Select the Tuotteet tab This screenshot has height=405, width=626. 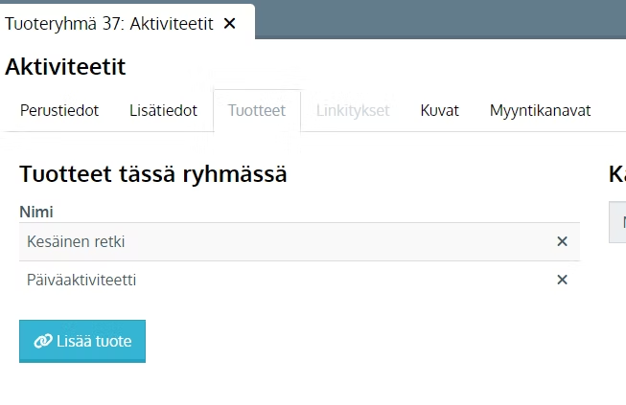click(256, 110)
